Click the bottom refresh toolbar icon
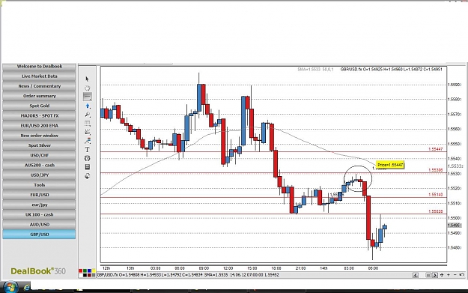 [x=87, y=176]
